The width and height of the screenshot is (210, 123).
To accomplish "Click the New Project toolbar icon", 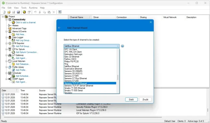I will 4,12.
